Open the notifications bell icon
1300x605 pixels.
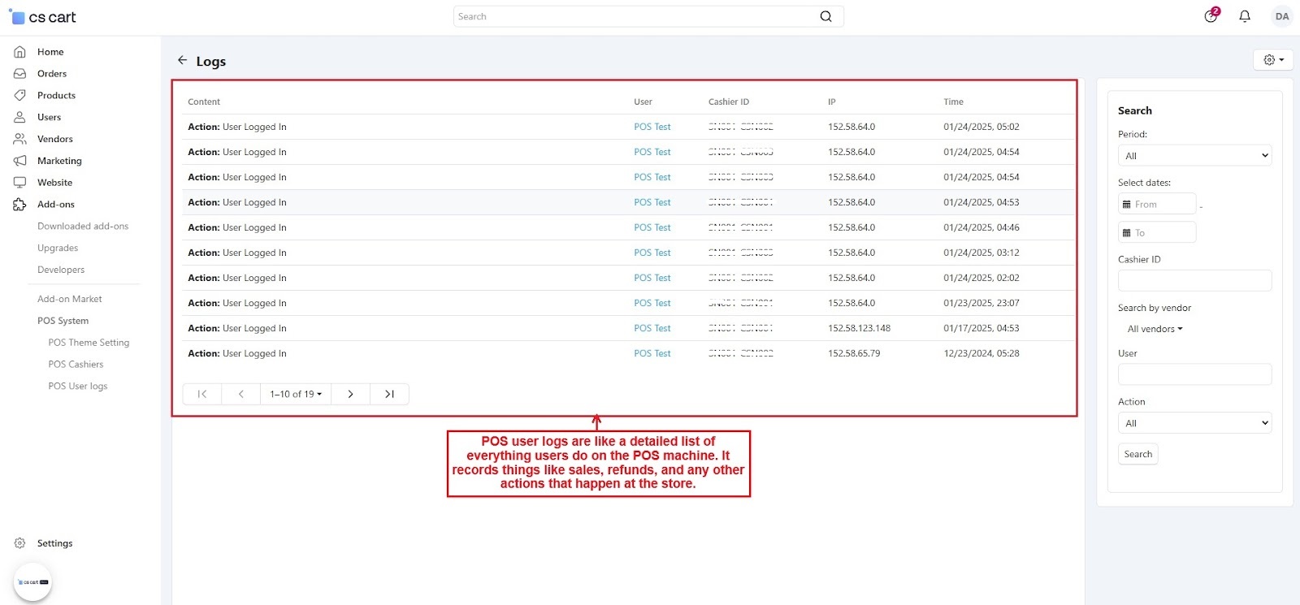pyautogui.click(x=1244, y=16)
